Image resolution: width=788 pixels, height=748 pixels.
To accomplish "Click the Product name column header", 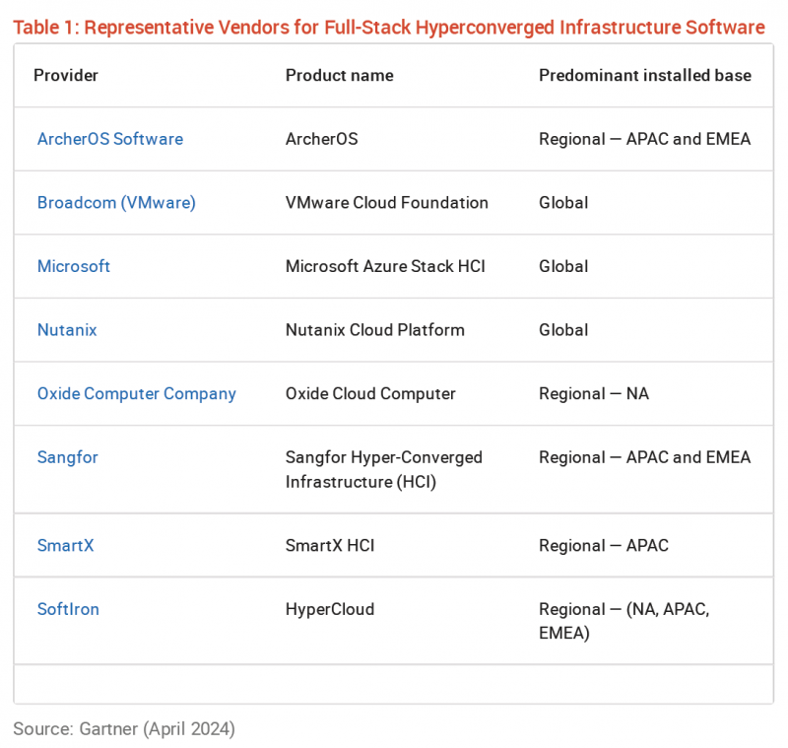I will coord(339,76).
